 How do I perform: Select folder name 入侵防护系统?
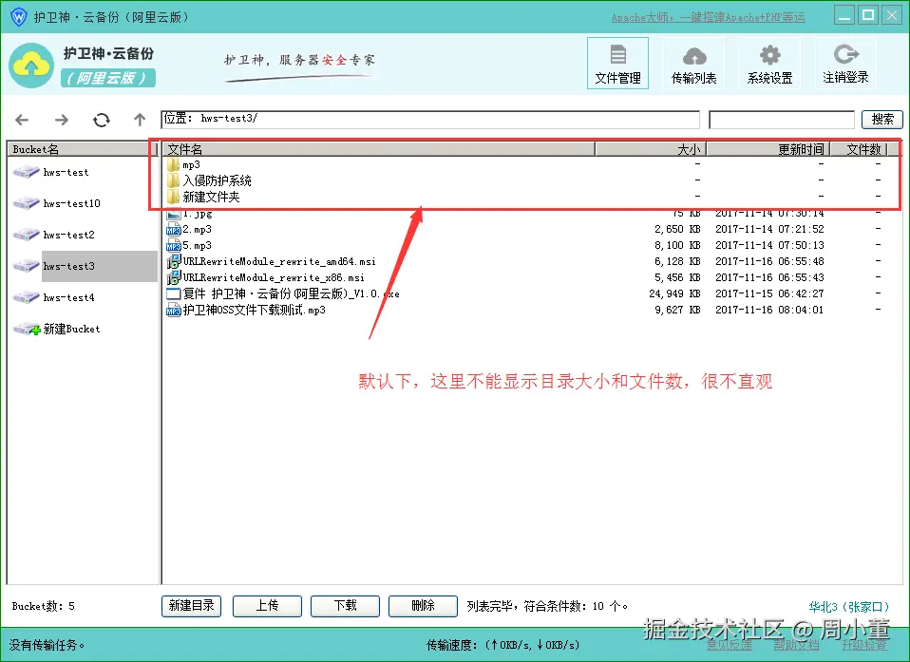pos(218,181)
